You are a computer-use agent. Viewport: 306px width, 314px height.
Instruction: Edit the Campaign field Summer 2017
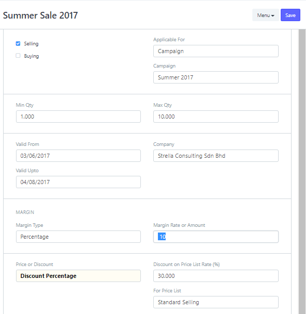216,77
